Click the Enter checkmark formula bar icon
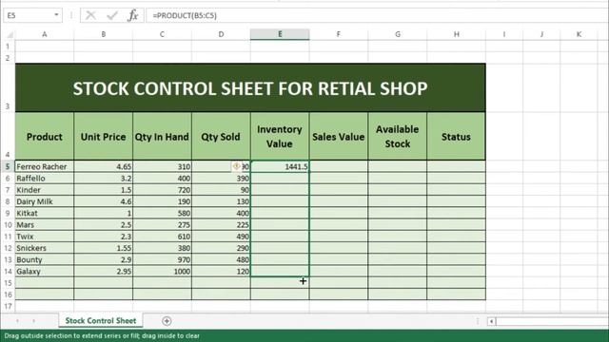 112,15
